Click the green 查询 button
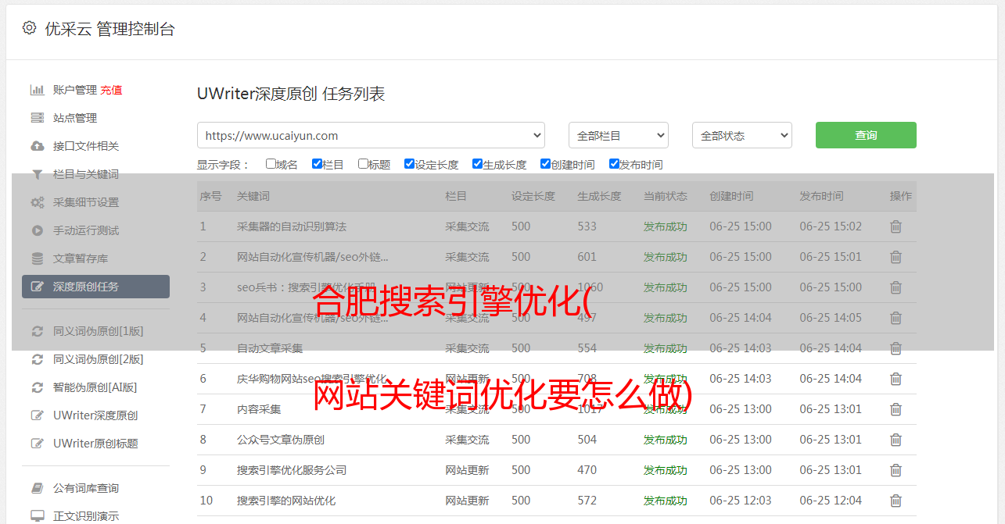 pyautogui.click(x=865, y=135)
